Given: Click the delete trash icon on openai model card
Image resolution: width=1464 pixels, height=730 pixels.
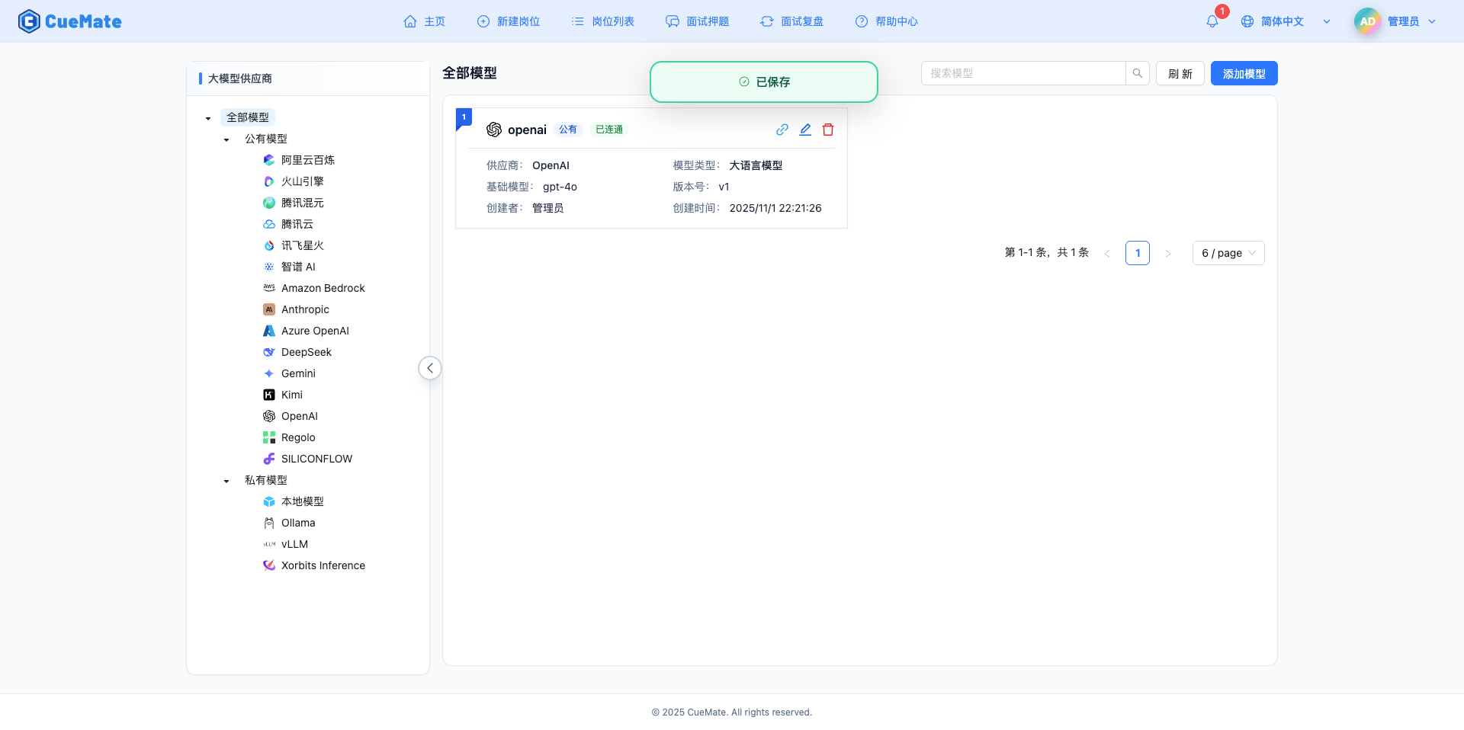Looking at the screenshot, I should coord(828,130).
